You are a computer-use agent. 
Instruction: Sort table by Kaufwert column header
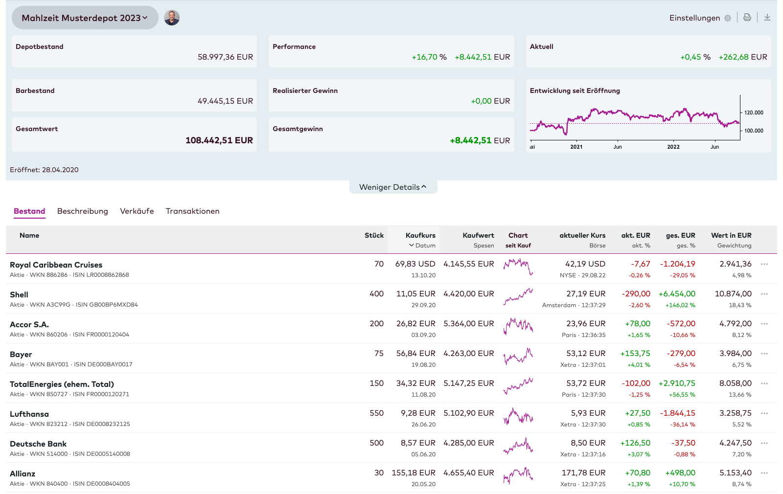pos(478,235)
